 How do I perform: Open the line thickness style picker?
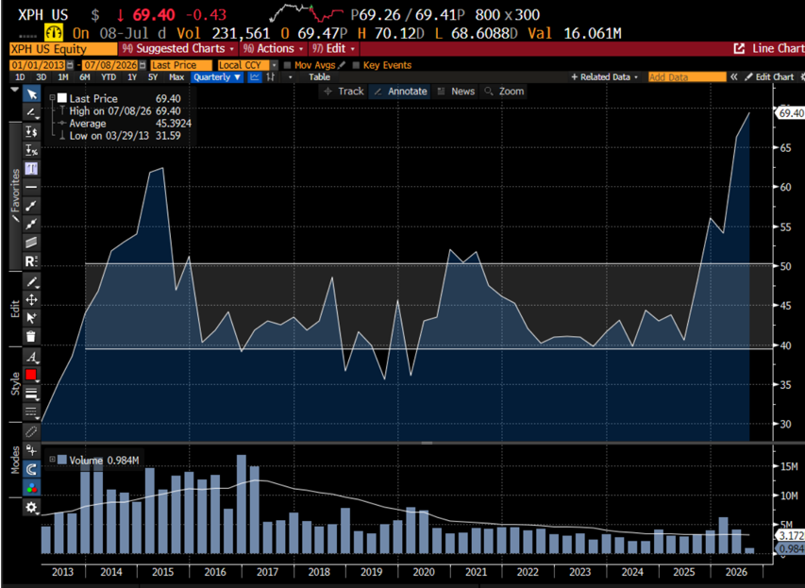31,394
